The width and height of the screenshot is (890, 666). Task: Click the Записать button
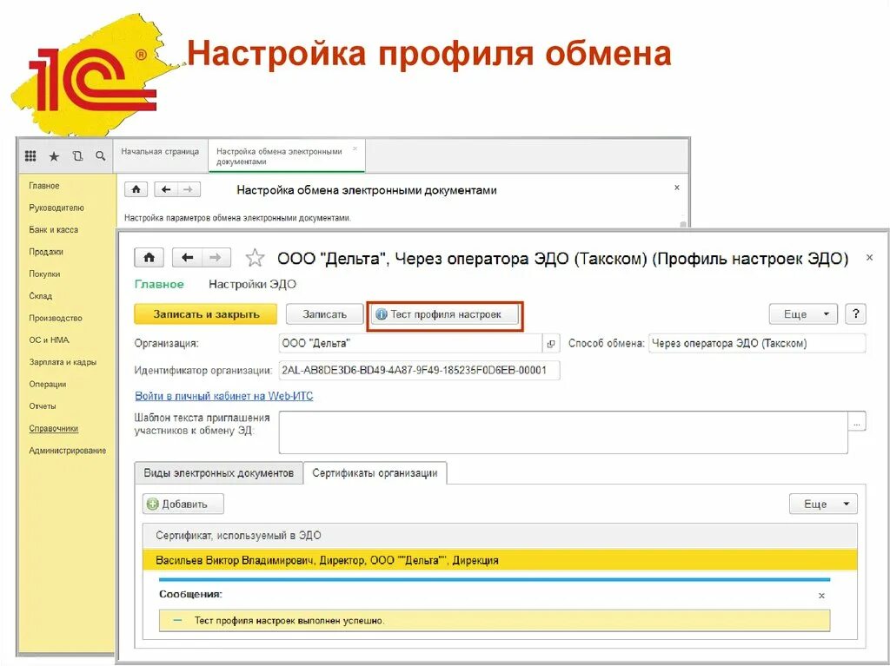(x=324, y=314)
